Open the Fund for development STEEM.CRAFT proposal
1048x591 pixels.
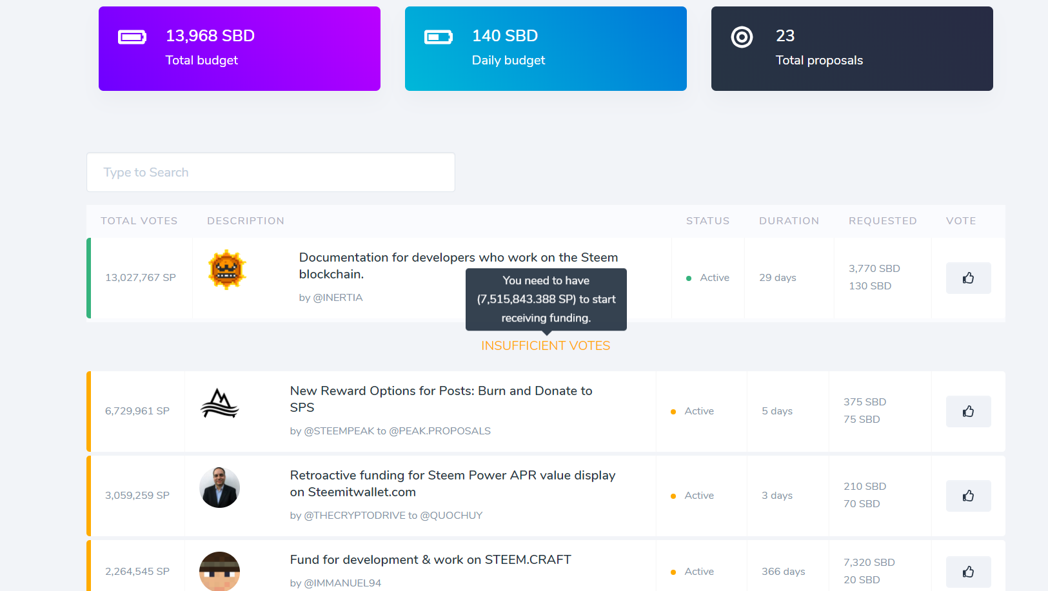coord(431,559)
